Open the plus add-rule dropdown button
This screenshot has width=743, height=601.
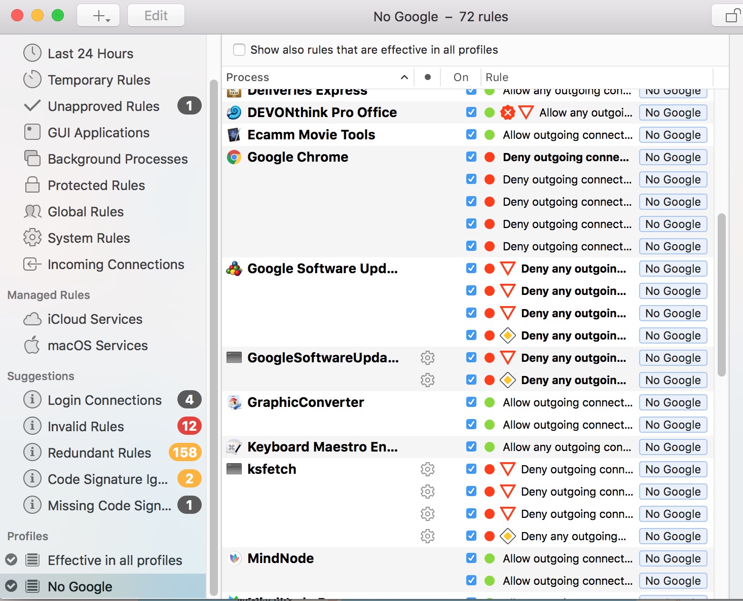98,16
